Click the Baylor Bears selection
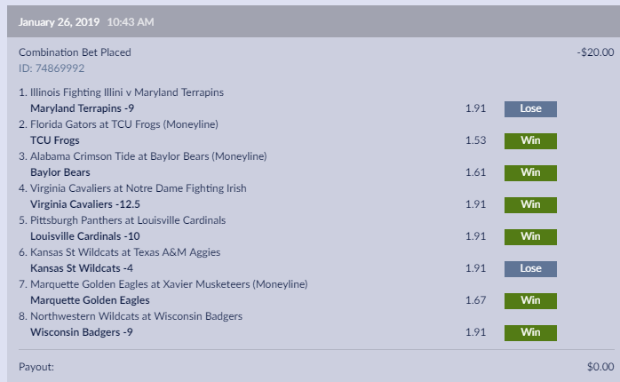The image size is (620, 382). [x=60, y=172]
